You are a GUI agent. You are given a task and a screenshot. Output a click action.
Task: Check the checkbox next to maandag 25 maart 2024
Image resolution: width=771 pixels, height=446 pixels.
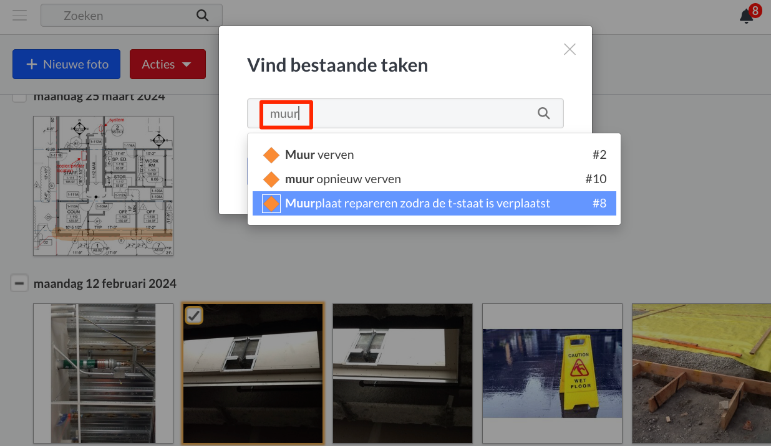click(x=19, y=95)
